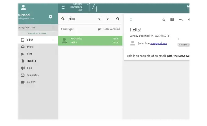Viewport: 207px width, 126px height.
Task: Open the Junk folder
Action: [38, 68]
